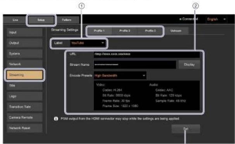The height and width of the screenshot is (144, 235).
Task: Open the Pattern tab
Action: (x=67, y=20)
